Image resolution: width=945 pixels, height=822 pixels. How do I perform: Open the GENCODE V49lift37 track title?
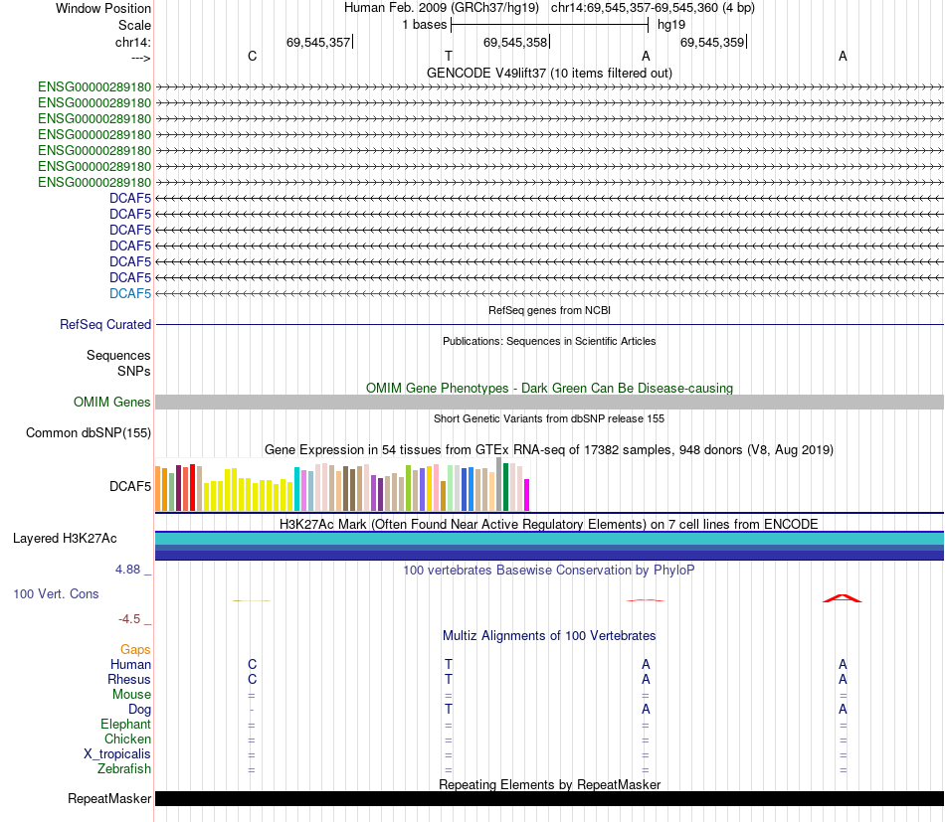point(549,73)
